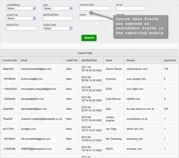Select license code ~47b663db

click(9, 149)
